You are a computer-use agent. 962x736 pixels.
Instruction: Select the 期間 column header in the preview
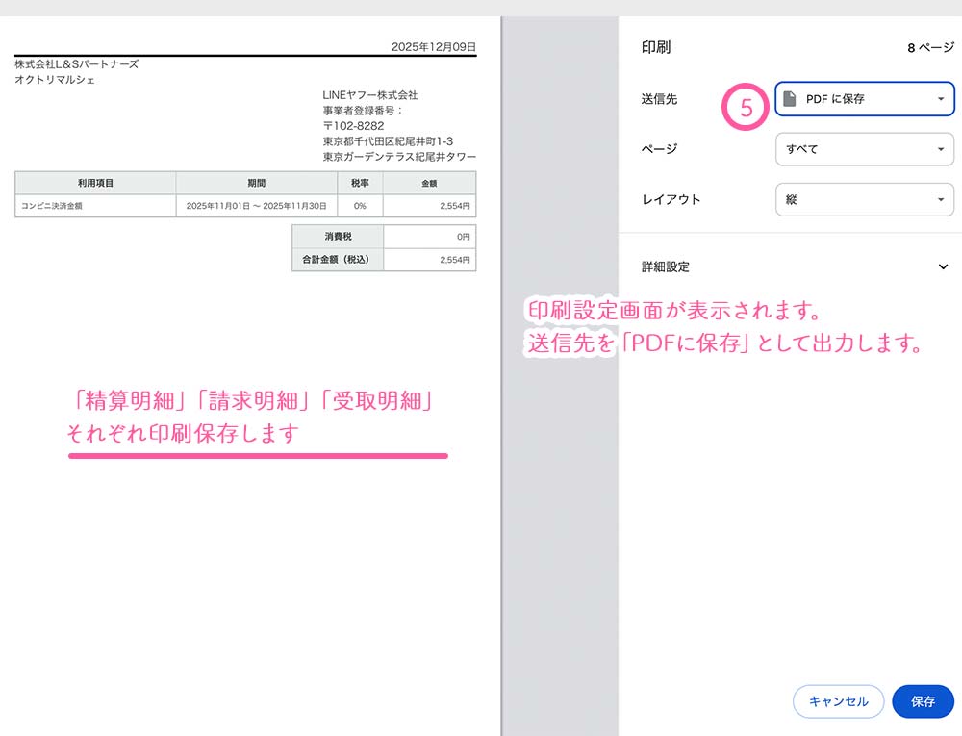click(256, 183)
